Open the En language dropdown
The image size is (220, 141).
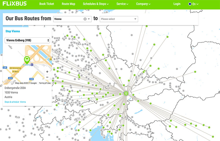[194, 4]
